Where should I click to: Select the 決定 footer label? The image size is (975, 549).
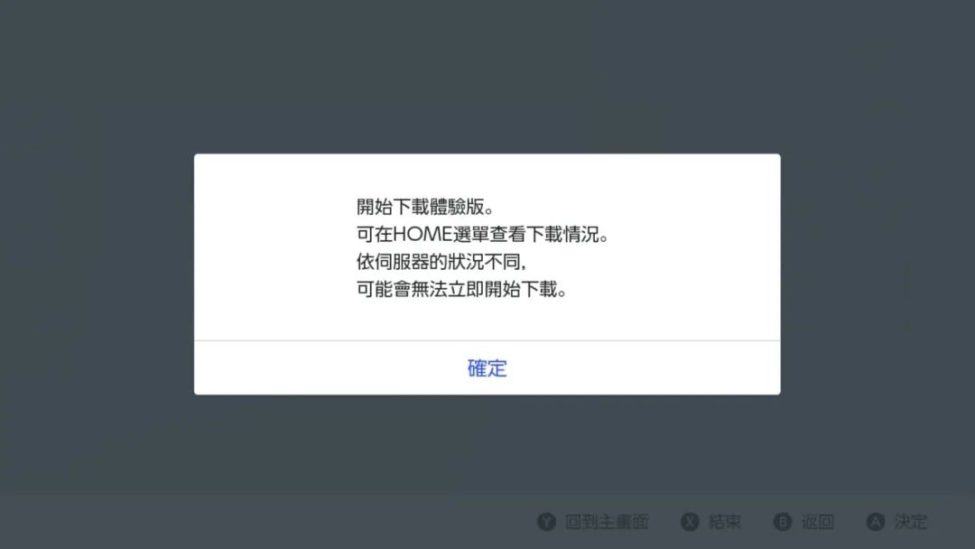[910, 522]
